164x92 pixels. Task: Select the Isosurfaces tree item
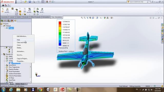[x=12, y=65]
